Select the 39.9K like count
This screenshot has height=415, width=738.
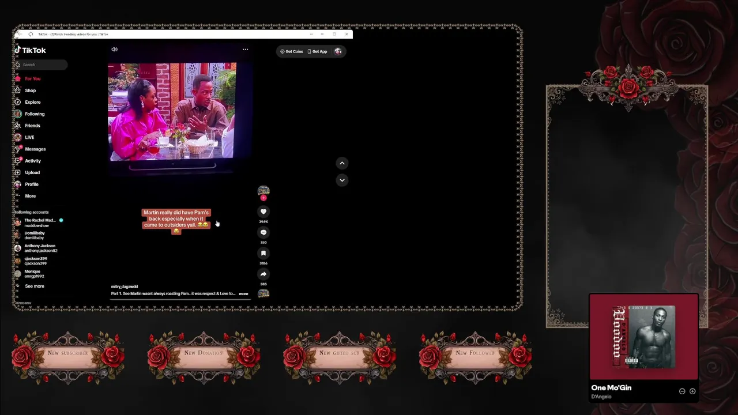pos(263,222)
